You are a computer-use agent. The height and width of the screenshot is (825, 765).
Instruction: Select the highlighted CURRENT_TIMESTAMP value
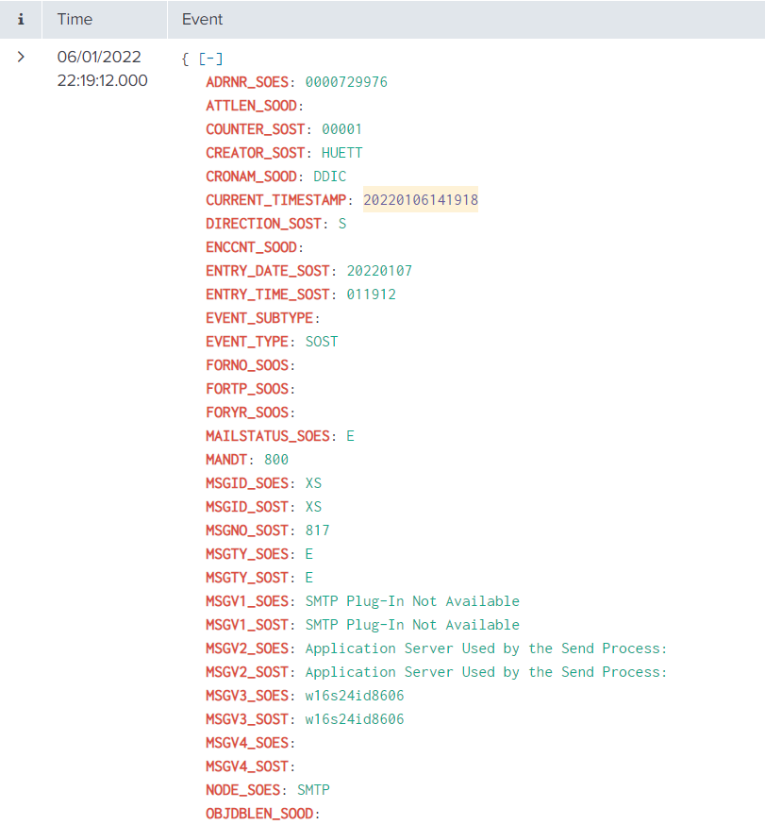(x=421, y=199)
